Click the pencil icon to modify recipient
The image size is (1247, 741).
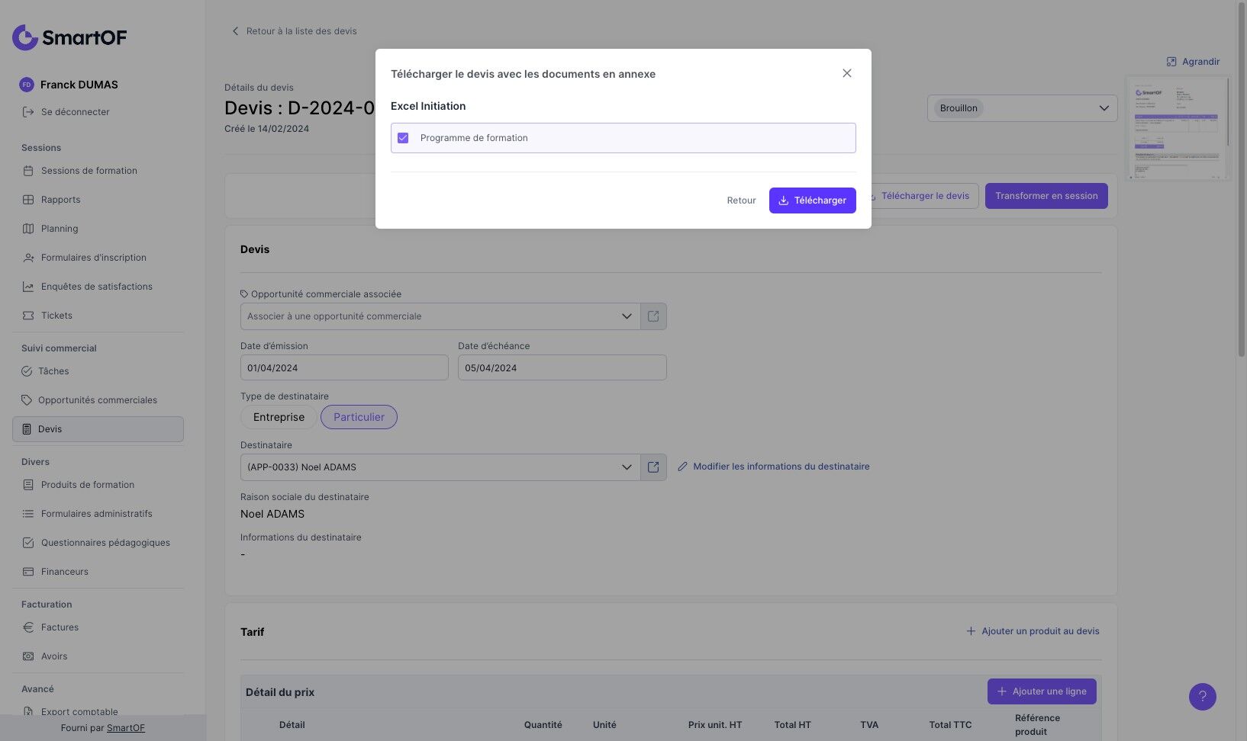pyautogui.click(x=683, y=467)
